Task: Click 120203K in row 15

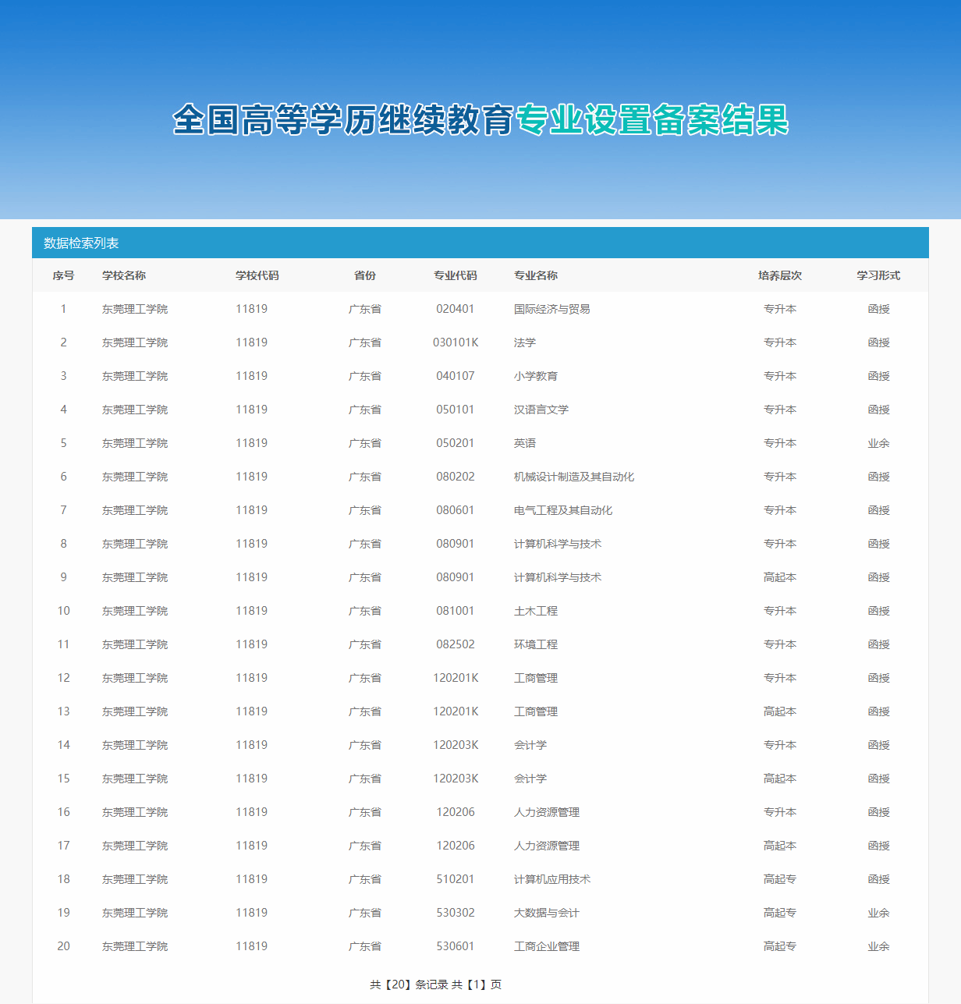Action: click(x=456, y=779)
